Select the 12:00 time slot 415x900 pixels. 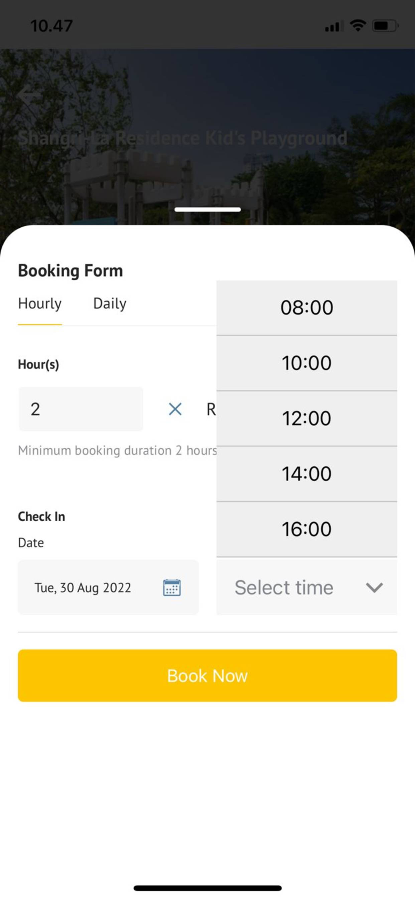307,418
